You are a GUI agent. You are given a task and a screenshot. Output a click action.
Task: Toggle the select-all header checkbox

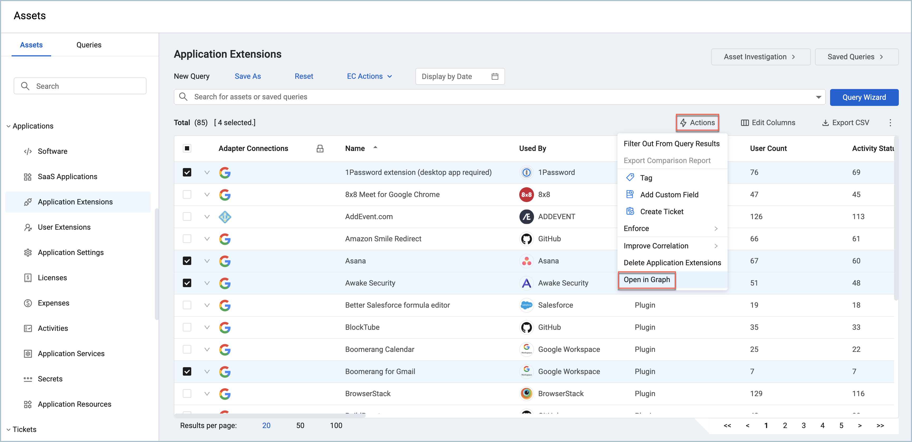click(187, 148)
